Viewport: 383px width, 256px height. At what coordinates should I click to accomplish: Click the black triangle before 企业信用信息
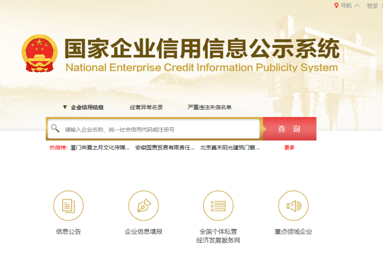pos(65,107)
